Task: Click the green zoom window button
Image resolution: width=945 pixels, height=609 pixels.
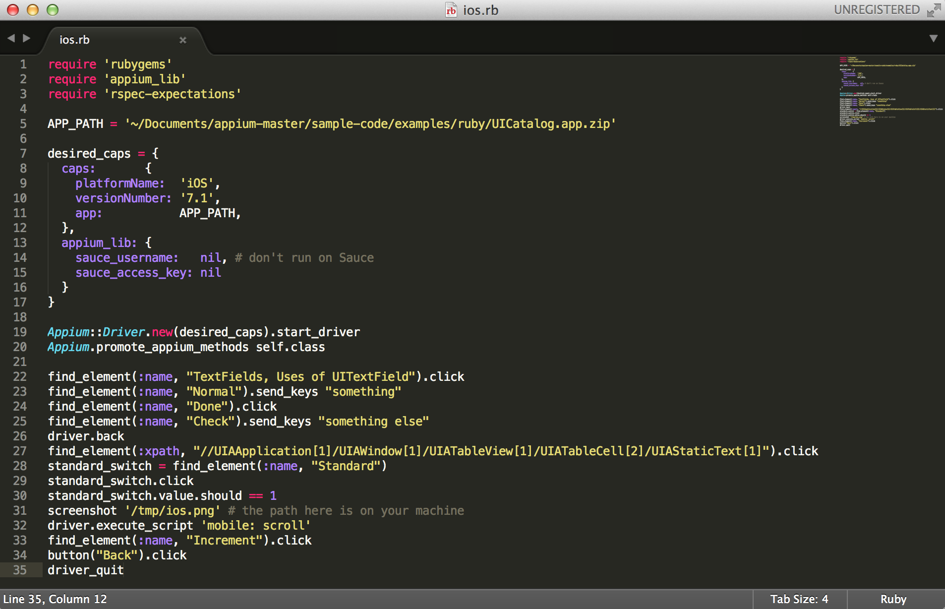Action: [53, 10]
